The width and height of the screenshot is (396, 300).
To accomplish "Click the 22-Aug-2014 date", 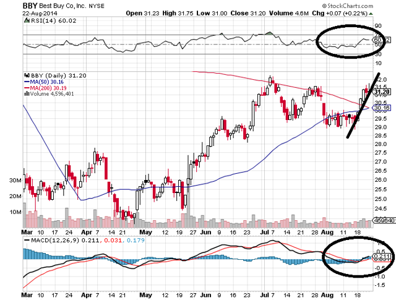I will click(40, 13).
